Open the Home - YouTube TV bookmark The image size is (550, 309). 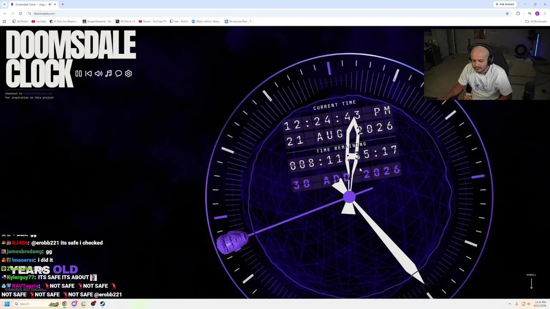(x=153, y=21)
